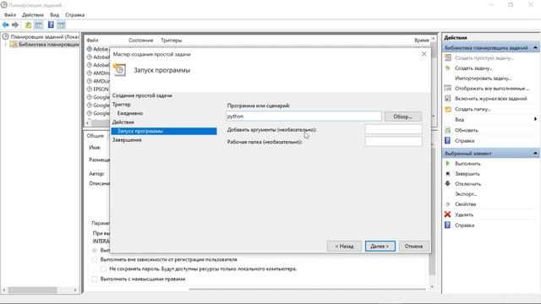Click the green 'Выполнить' play icon
The height and width of the screenshot is (304, 541).
point(448,163)
